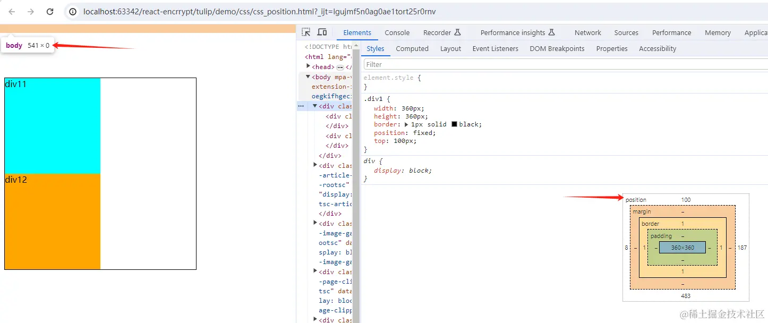Select the Computed subtab

412,48
